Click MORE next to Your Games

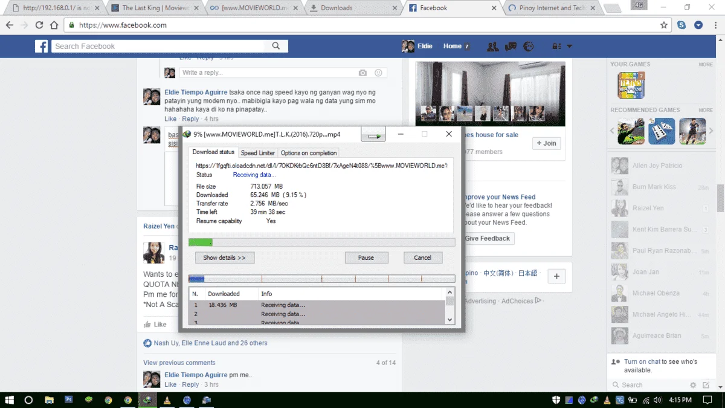coord(706,64)
